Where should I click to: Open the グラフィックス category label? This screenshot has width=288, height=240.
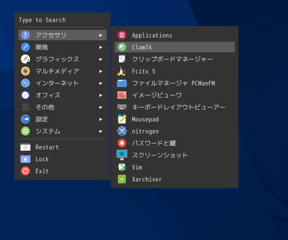[57, 59]
